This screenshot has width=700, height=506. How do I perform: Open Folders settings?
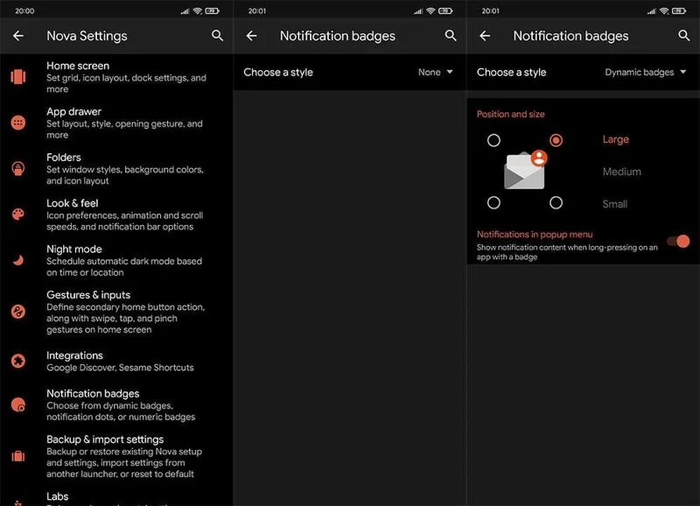pos(116,169)
